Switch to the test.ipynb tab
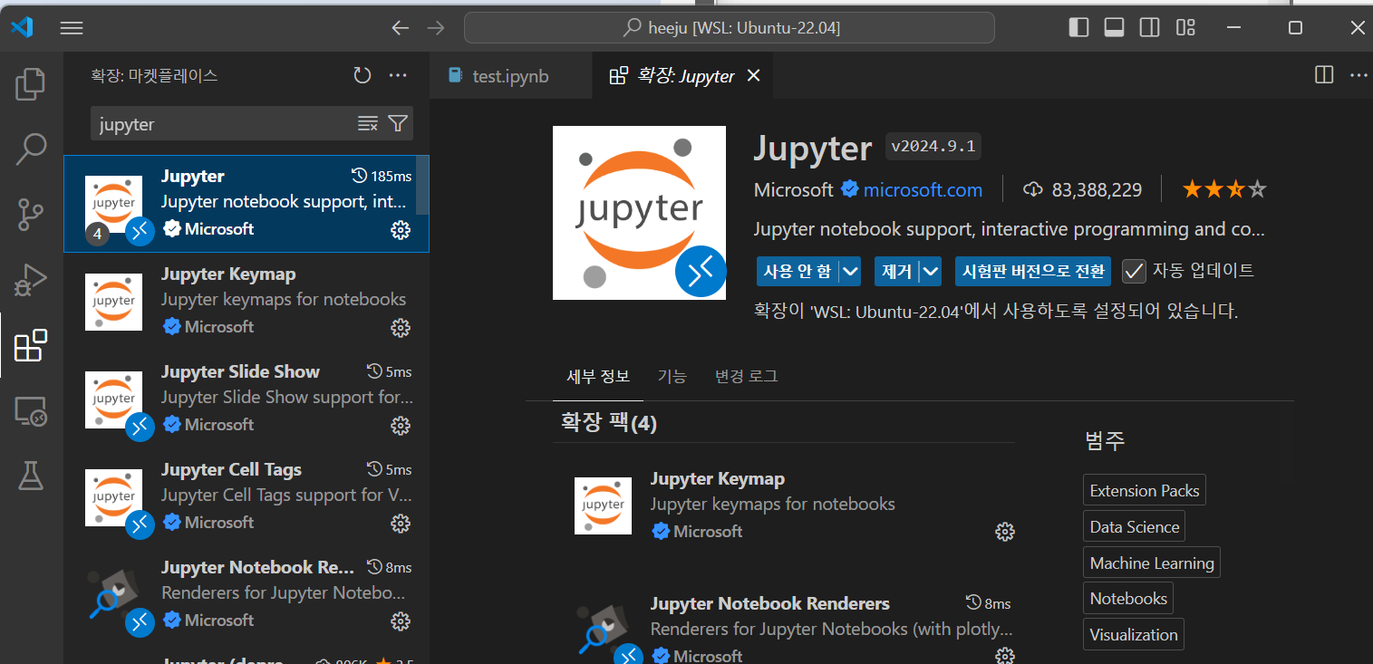The height and width of the screenshot is (664, 1373). click(510, 76)
